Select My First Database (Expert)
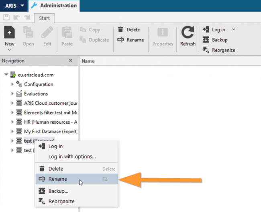 tap(51, 132)
